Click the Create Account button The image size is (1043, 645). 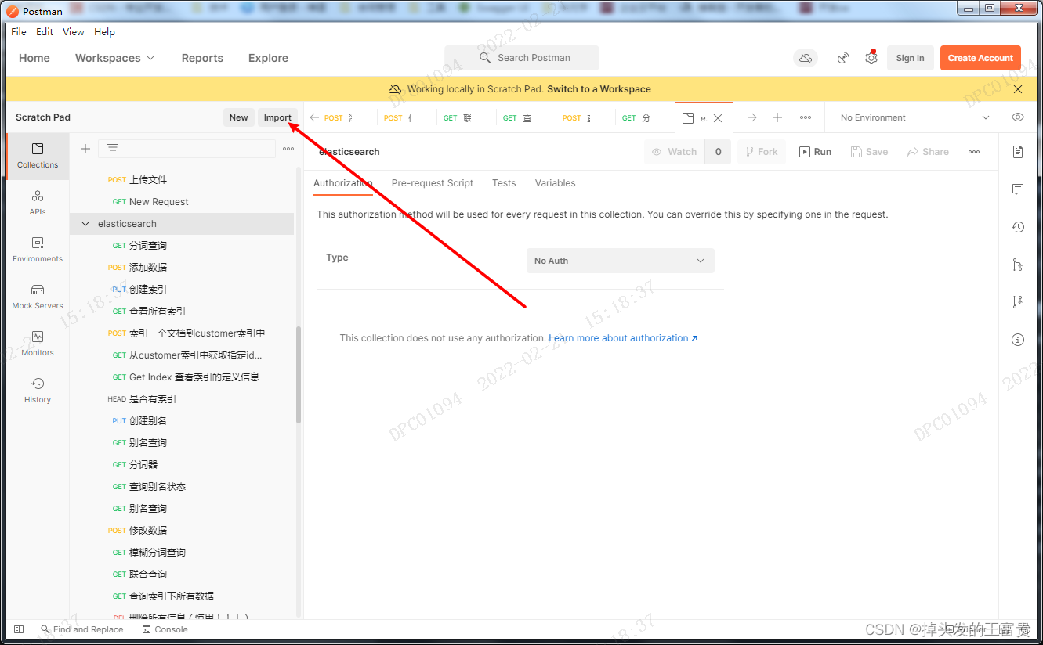point(980,58)
